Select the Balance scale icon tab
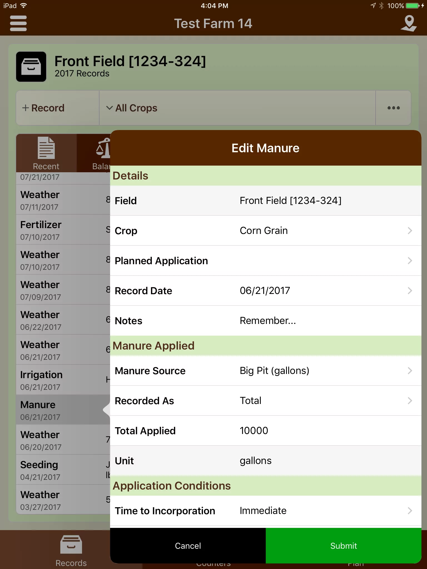Viewport: 427px width, 569px height. coord(94,153)
